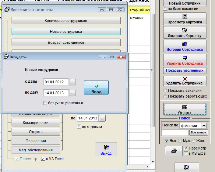
Task: Click the 'по' date field in reports window
Action: [x=88, y=118]
